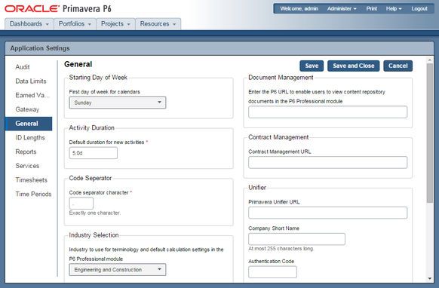Click the Cancel button
This screenshot has height=288, width=439.
(398, 66)
